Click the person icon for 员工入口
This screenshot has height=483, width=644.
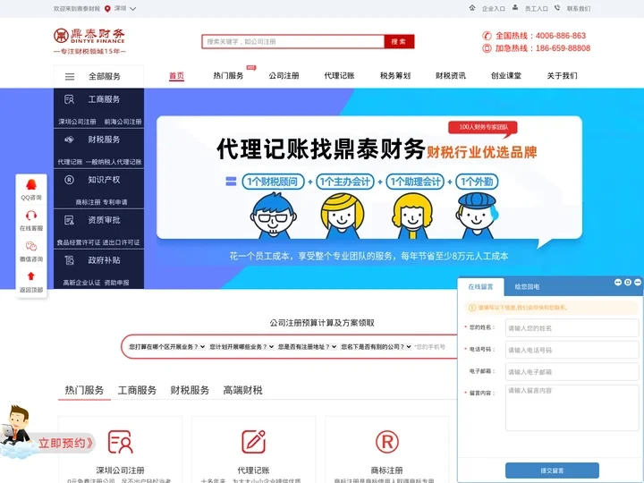515,8
